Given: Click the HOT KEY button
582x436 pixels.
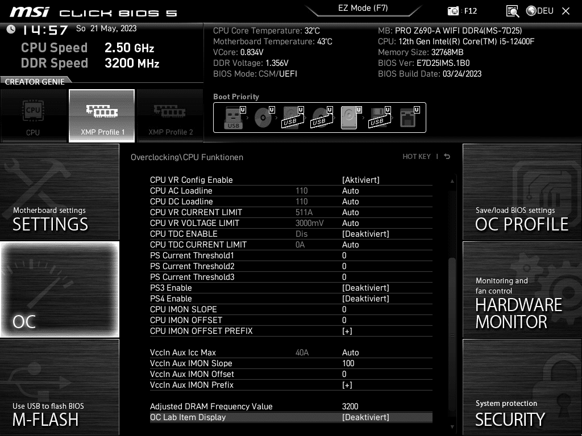Looking at the screenshot, I should click(x=417, y=157).
